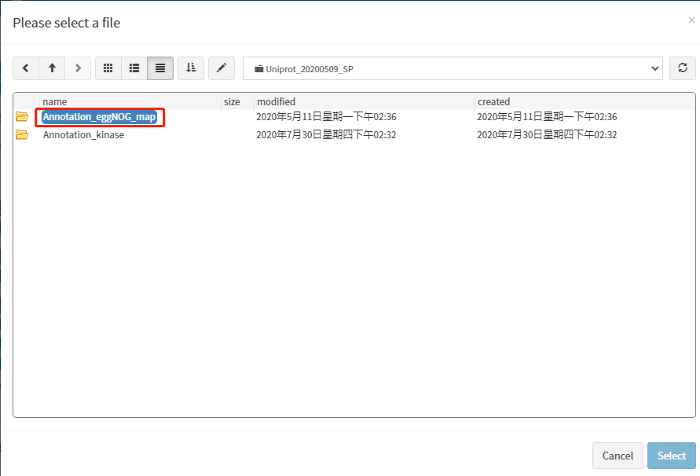
Task: Switch to list view
Action: pyautogui.click(x=134, y=68)
